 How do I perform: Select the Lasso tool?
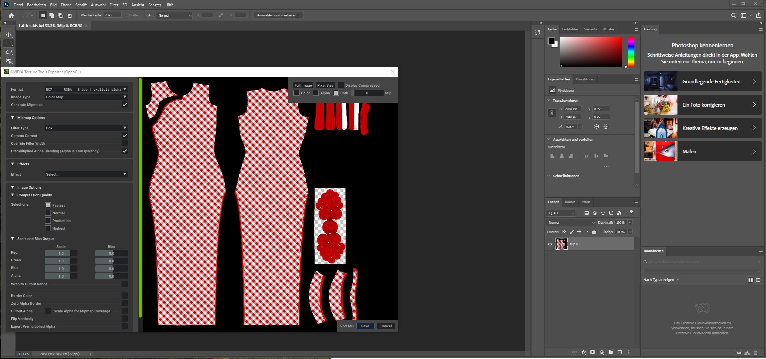9,52
